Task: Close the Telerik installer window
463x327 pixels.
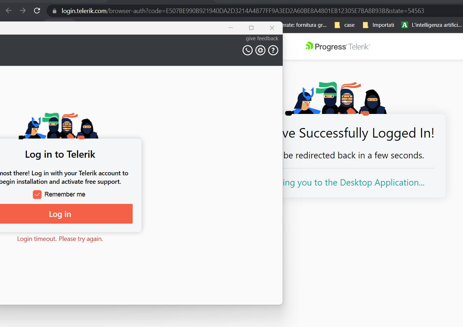Action: pyautogui.click(x=272, y=28)
